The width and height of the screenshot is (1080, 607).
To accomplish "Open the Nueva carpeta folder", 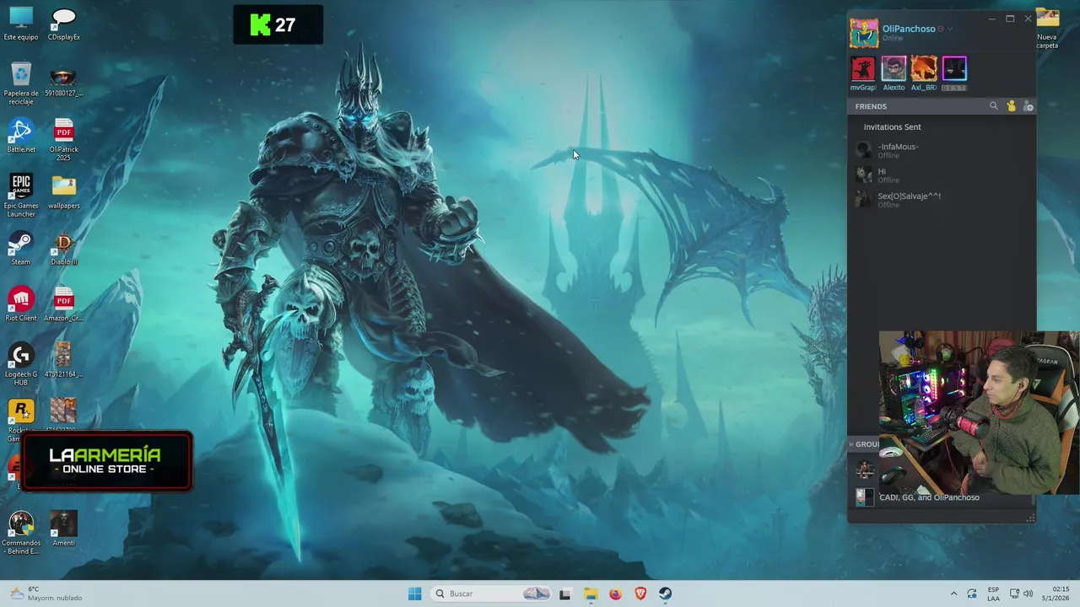I will coord(1047,28).
